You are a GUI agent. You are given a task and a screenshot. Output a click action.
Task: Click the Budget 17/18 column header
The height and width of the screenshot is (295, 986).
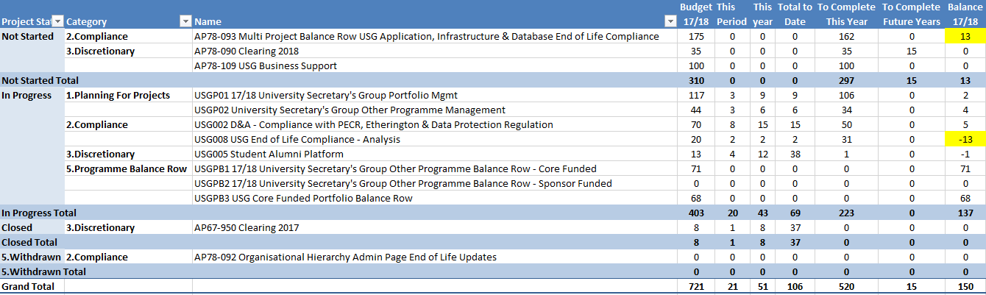click(x=695, y=15)
